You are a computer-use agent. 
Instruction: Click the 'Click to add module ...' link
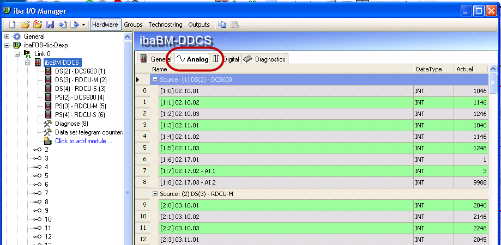83,141
